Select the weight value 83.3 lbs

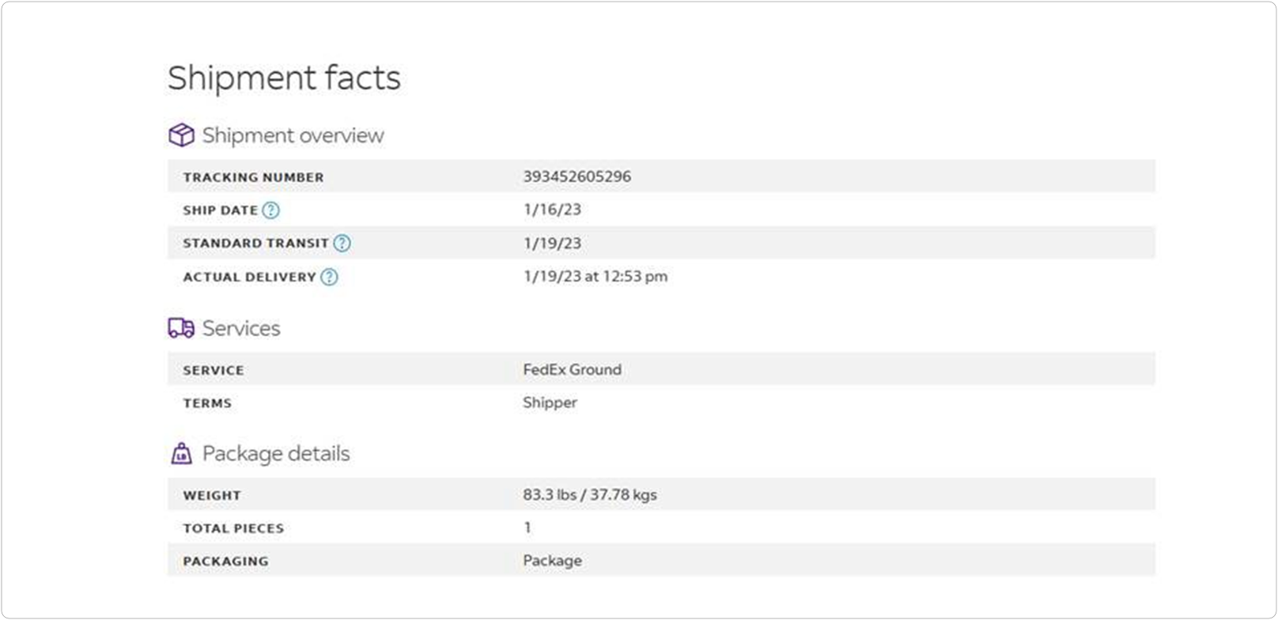click(550, 495)
